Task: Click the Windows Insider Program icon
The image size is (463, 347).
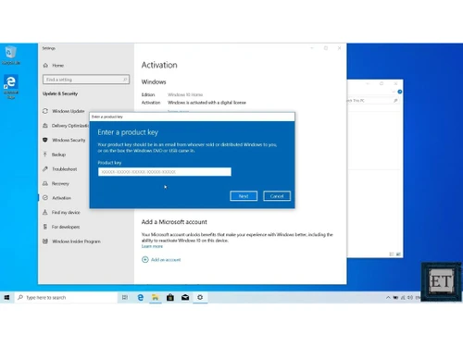Action: tap(45, 242)
